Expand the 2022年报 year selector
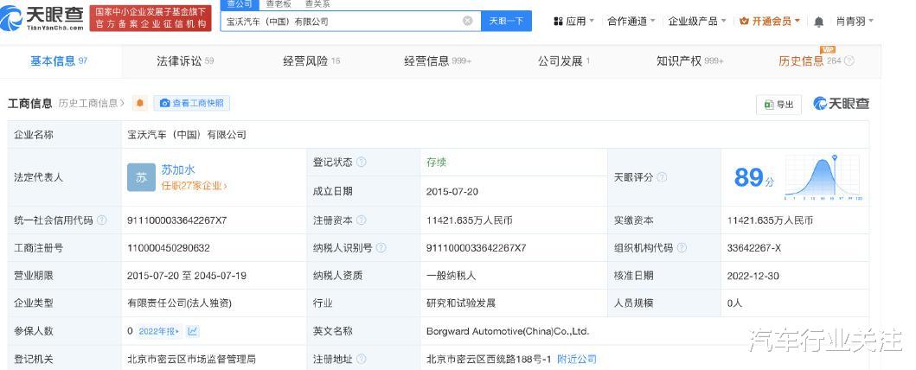The height and width of the screenshot is (370, 916). pyautogui.click(x=159, y=331)
